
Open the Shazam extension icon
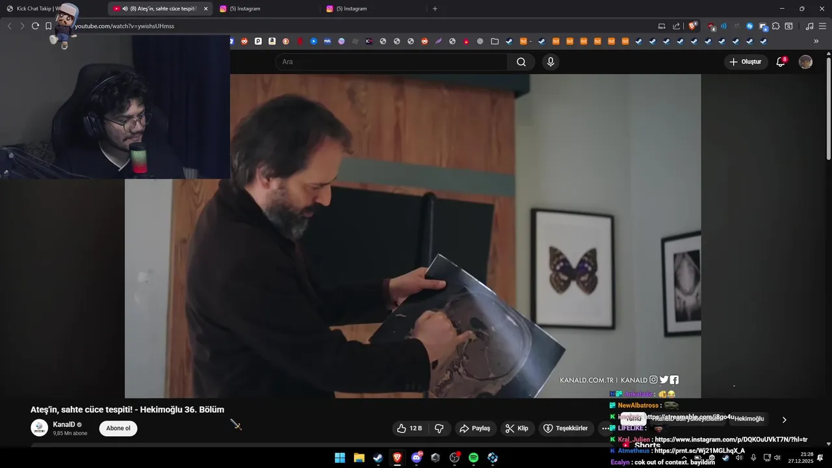[749, 26]
